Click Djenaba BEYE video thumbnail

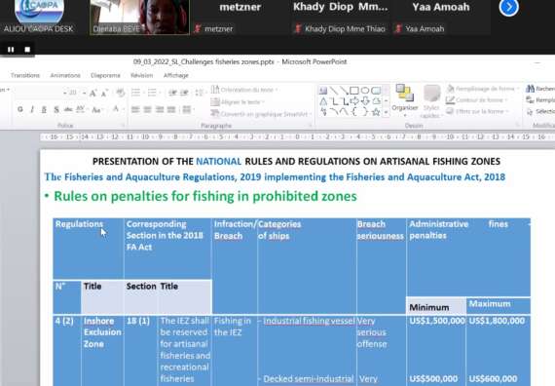[139, 17]
